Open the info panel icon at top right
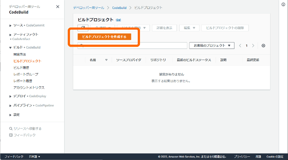Screen dimensions: 288x160 [283, 4]
